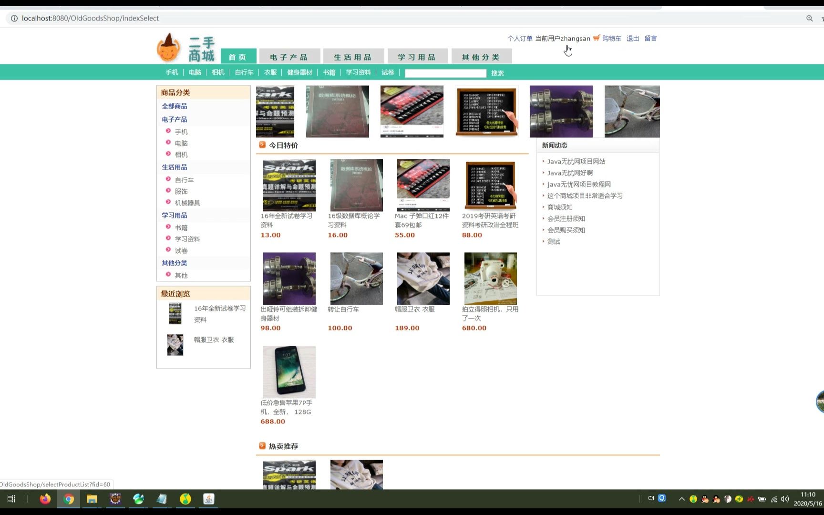Click the Java coffee cup icon in taskbar
The height and width of the screenshot is (515, 824).
[x=208, y=499]
